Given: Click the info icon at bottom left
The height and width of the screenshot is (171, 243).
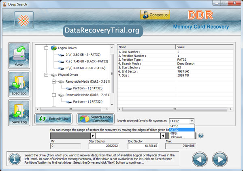Looking at the screenshot, I should 15,159.
